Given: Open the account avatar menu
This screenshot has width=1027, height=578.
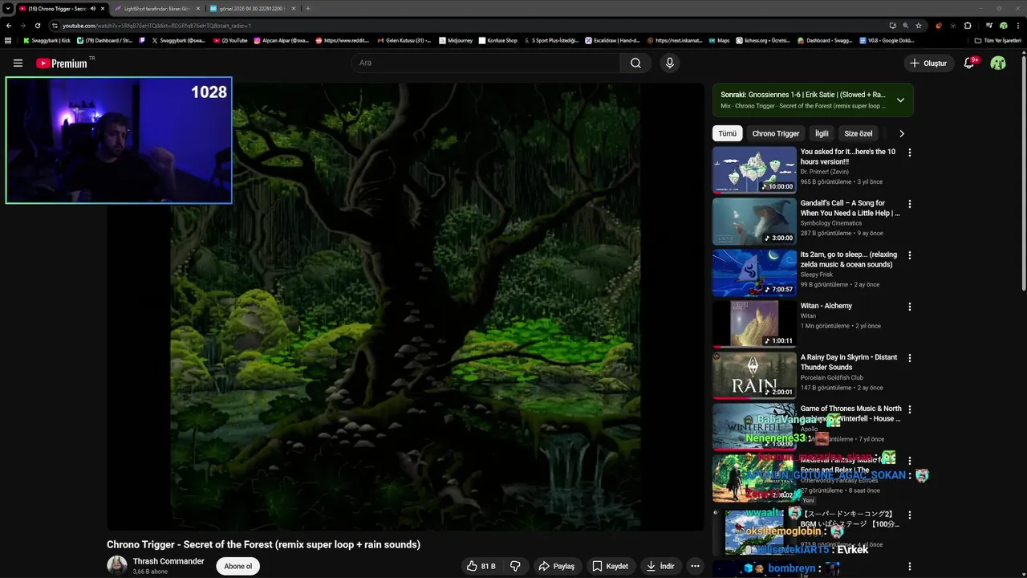Looking at the screenshot, I should tap(998, 63).
